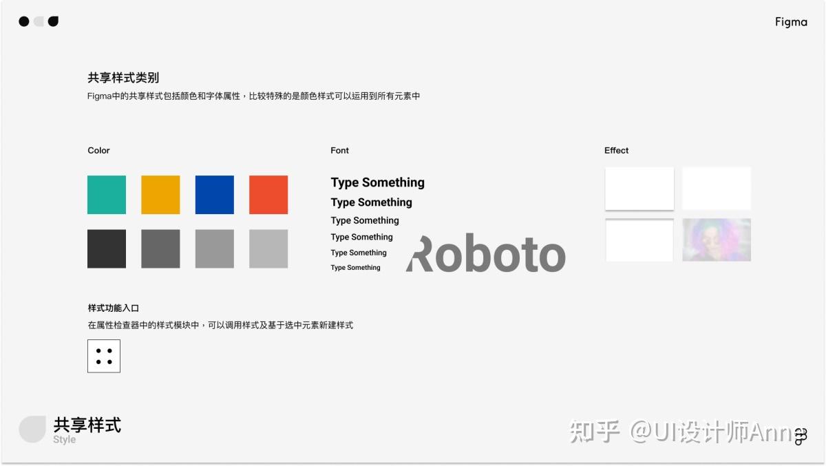The width and height of the screenshot is (826, 466).
Task: Select the orange-yellow color swatch
Action: tap(160, 195)
